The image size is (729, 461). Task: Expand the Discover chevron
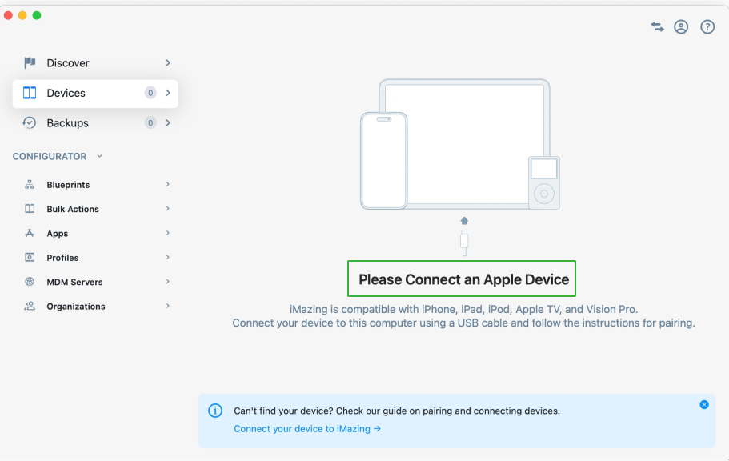(168, 62)
